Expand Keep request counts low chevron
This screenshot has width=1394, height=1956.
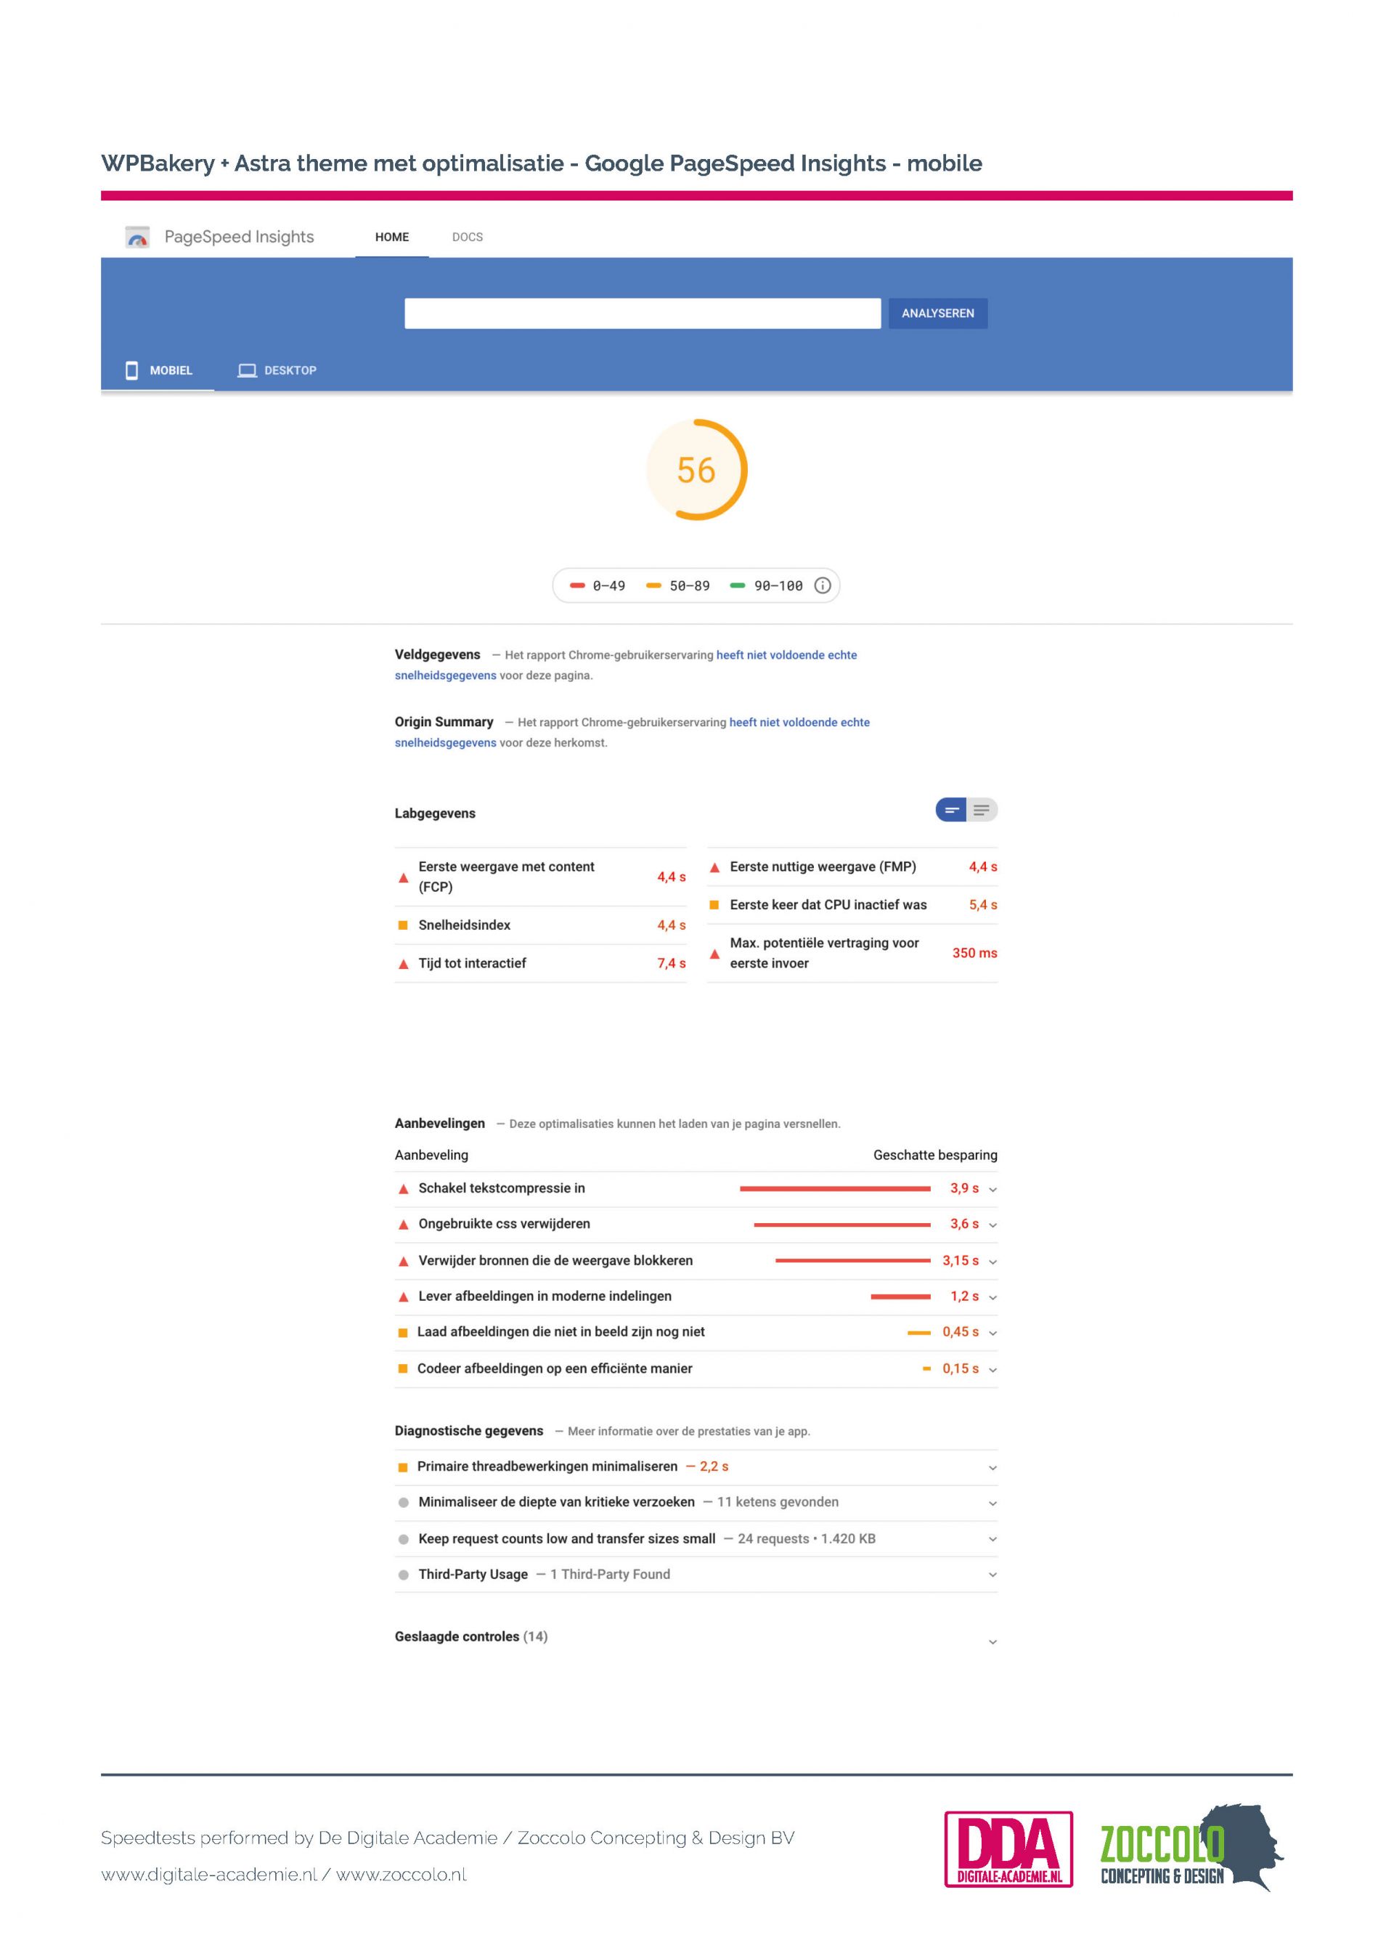tap(993, 1540)
